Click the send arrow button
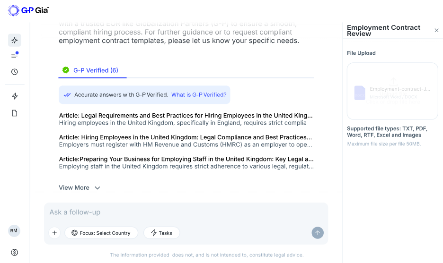 point(318,232)
